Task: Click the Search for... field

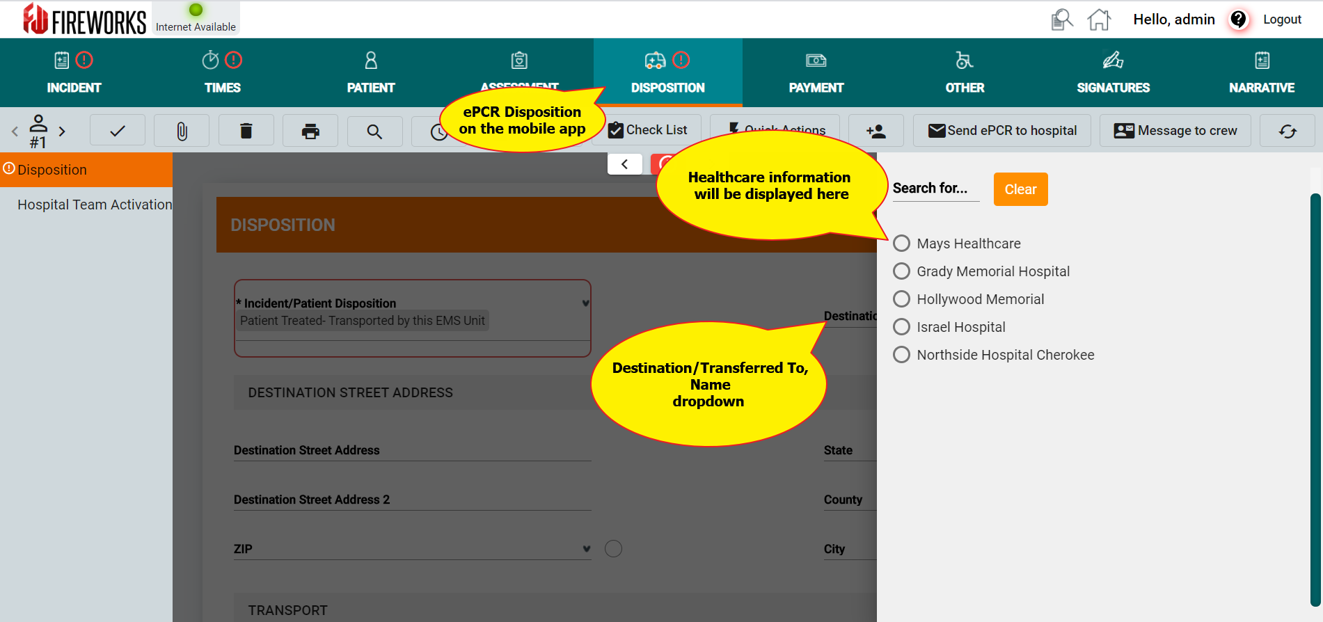Action: pyautogui.click(x=936, y=189)
